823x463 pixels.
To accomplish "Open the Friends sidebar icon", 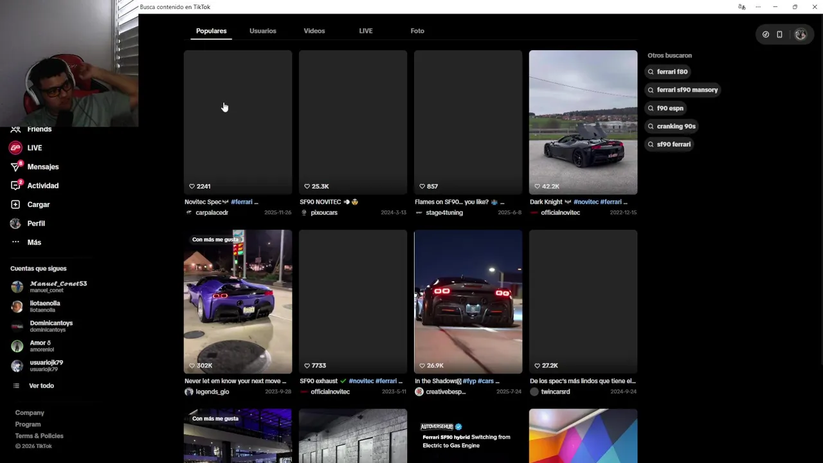I will [x=15, y=129].
